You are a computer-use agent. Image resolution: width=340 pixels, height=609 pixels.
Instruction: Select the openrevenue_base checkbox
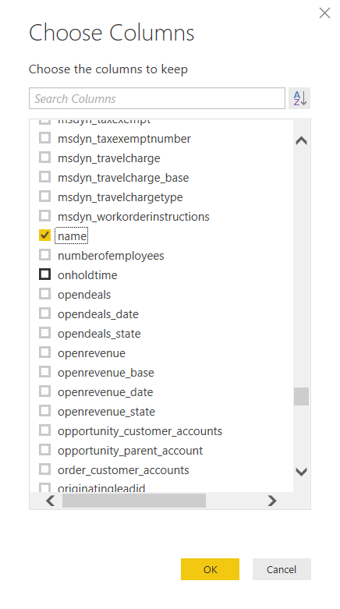(45, 372)
